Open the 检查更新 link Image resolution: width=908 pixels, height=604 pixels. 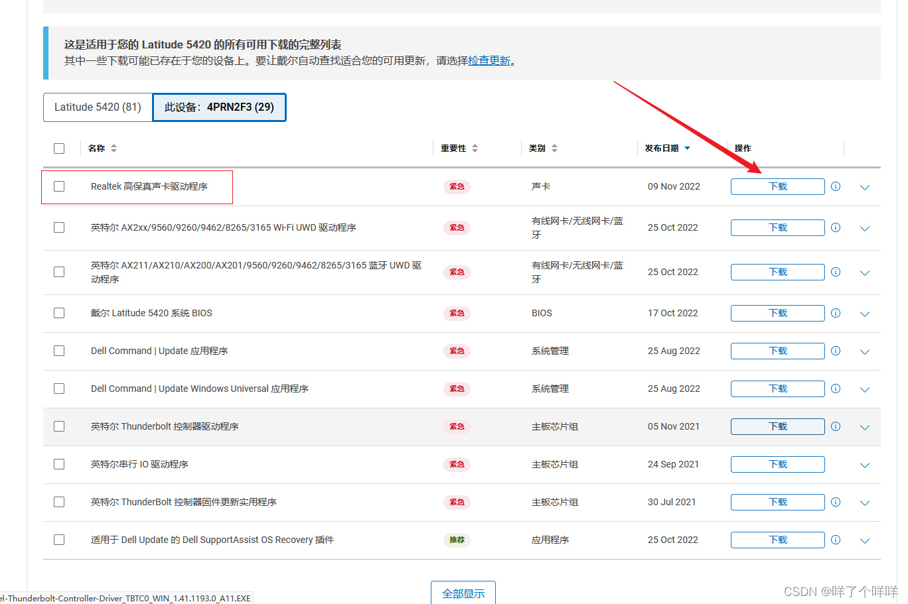489,60
